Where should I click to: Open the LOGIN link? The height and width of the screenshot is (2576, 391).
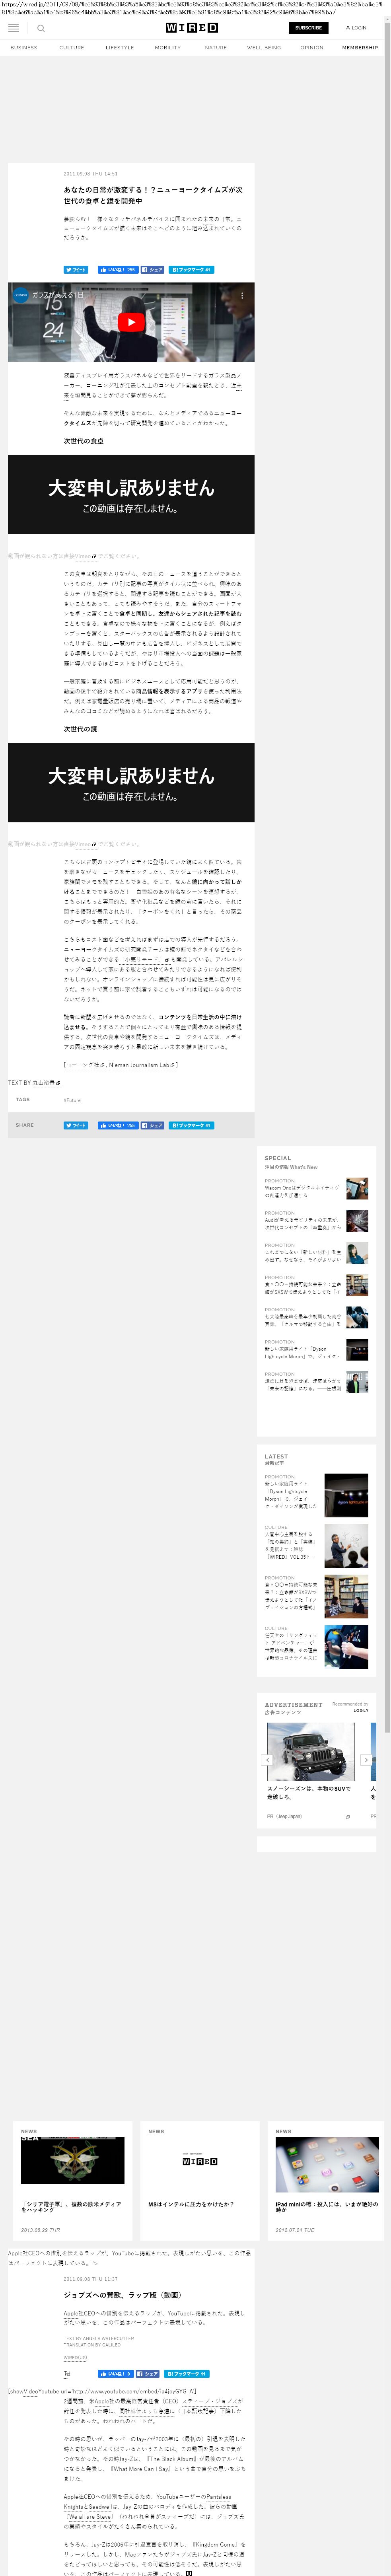(356, 28)
